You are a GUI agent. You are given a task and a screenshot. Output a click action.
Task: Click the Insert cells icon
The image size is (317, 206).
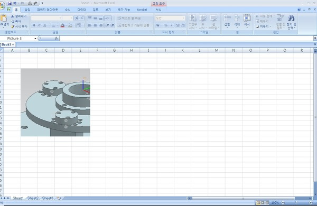227,18
